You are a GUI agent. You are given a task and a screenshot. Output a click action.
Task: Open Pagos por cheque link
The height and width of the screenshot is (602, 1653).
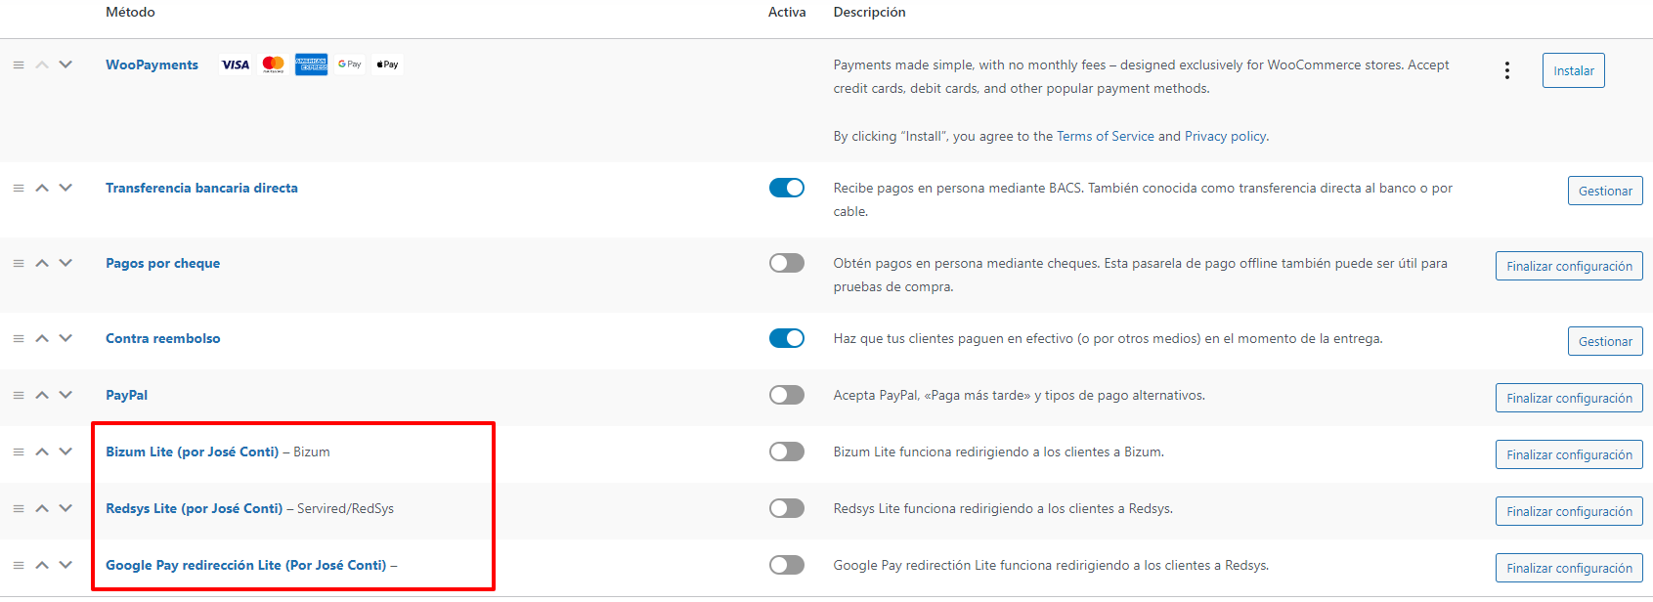(x=162, y=263)
